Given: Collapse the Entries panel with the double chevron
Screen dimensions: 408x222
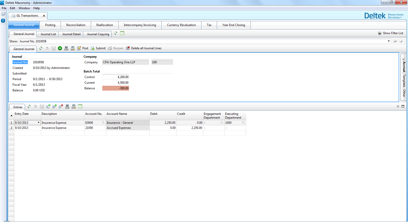Looking at the screenshot, I should click(398, 106).
